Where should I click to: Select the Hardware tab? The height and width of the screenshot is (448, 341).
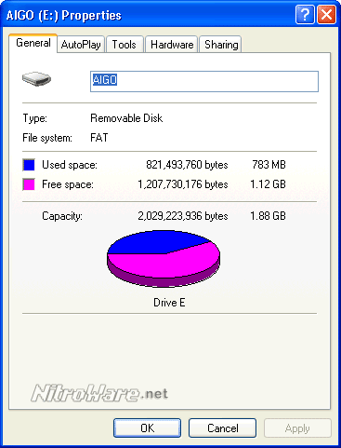172,45
